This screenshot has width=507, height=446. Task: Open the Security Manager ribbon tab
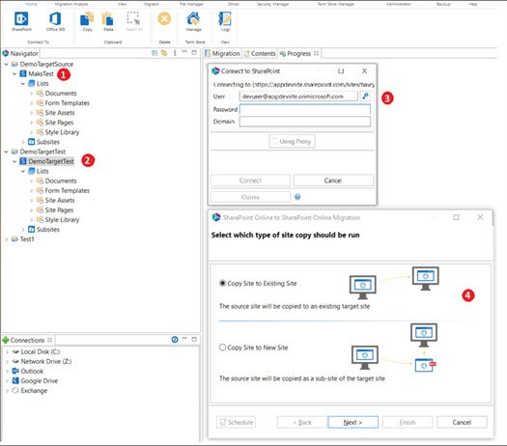pyautogui.click(x=273, y=4)
